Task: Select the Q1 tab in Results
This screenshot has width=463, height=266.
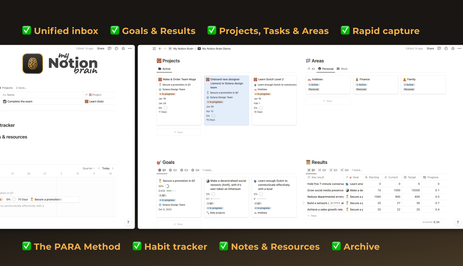Action: pos(311,170)
